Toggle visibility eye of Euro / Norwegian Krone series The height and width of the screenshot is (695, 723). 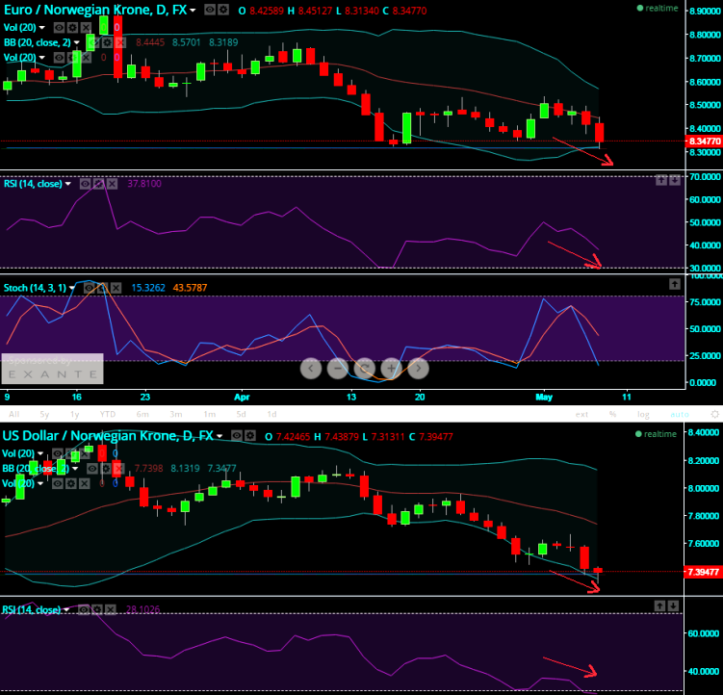pos(210,10)
